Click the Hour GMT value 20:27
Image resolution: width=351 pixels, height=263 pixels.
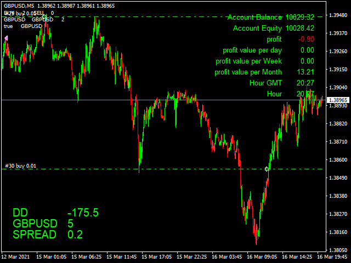(305, 83)
